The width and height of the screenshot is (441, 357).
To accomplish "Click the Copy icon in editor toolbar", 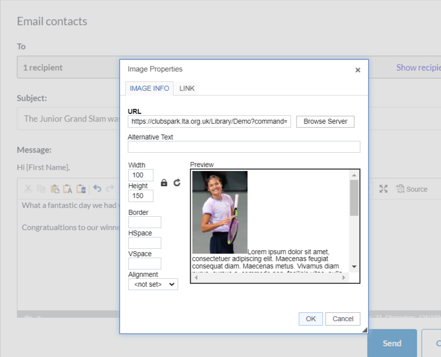I will coord(41,189).
